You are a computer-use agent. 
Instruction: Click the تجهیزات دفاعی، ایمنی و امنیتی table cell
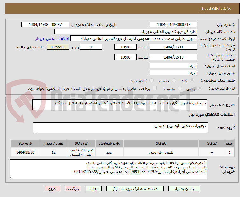(81, 152)
